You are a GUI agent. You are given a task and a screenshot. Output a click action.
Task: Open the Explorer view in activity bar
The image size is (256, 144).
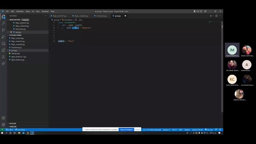coord(3,17)
